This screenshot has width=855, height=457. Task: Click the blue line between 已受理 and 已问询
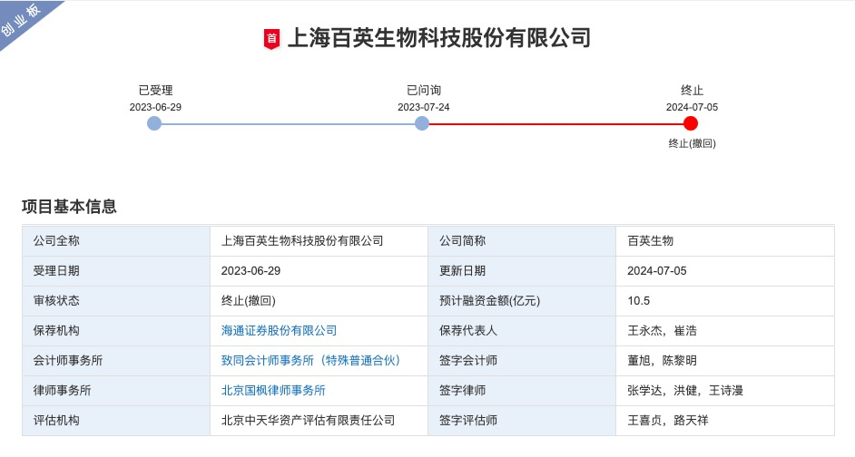click(288, 123)
